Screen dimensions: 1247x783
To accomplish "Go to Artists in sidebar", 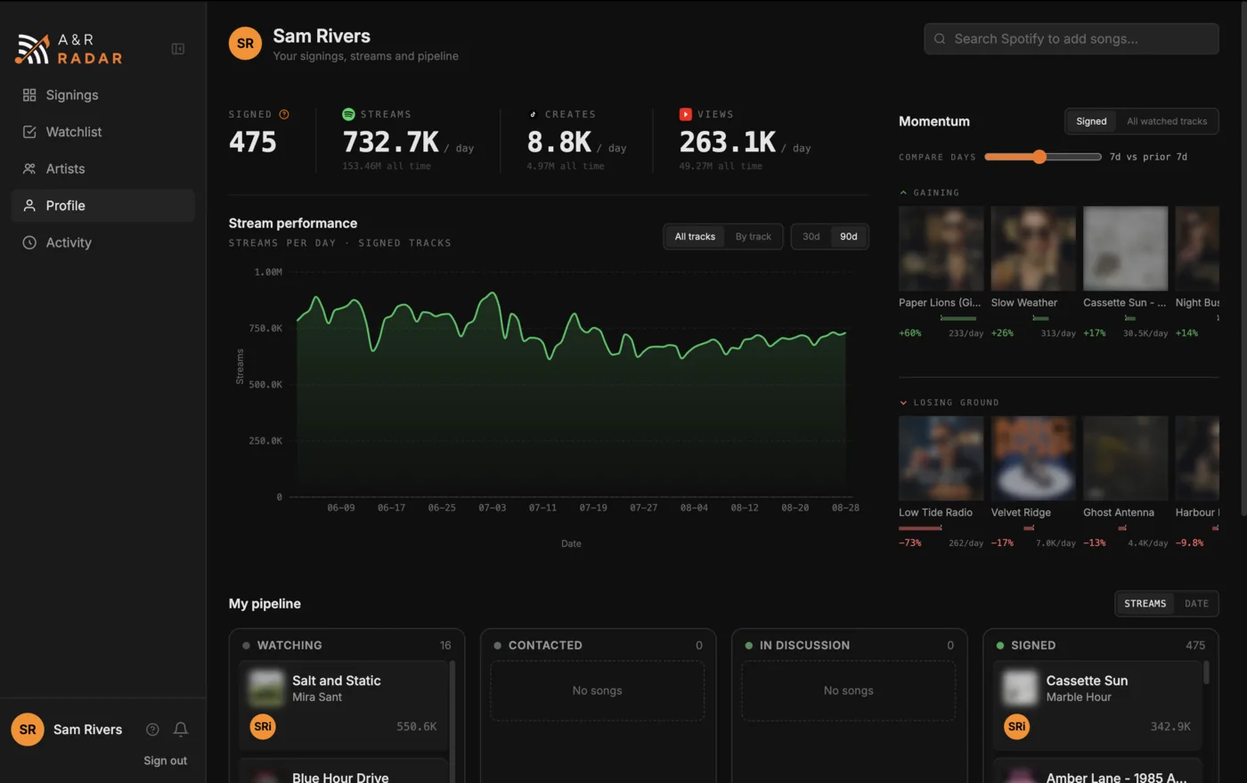I will point(102,169).
